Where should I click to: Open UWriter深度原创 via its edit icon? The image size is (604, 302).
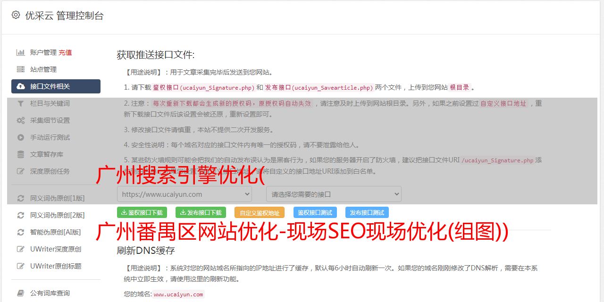click(21, 249)
